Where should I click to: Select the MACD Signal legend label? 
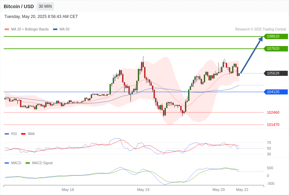point(42,163)
